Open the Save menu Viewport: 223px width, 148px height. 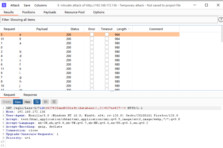[27, 6]
